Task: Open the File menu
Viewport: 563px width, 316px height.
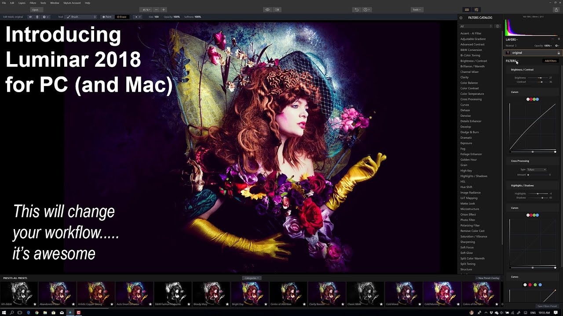Action: pos(4,3)
